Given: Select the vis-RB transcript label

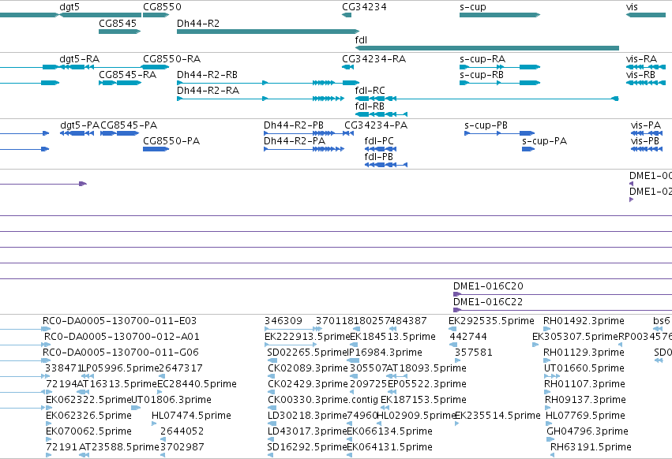Looking at the screenshot, I should 640,74.
